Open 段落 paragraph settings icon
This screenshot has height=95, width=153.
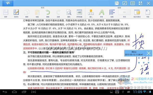click(112, 13)
